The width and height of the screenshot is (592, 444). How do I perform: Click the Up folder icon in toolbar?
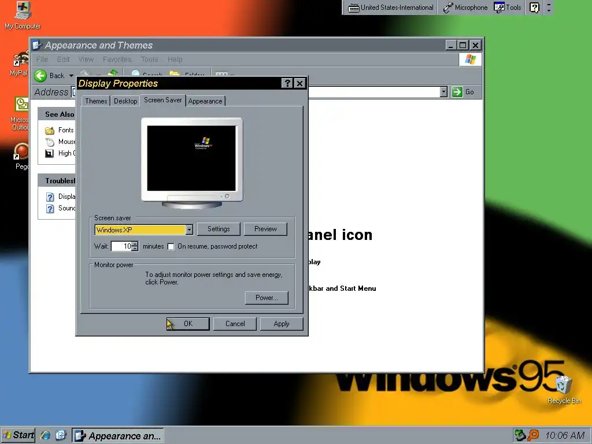113,72
